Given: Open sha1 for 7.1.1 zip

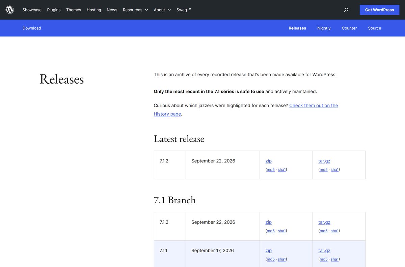Looking at the screenshot, I should point(282,259).
